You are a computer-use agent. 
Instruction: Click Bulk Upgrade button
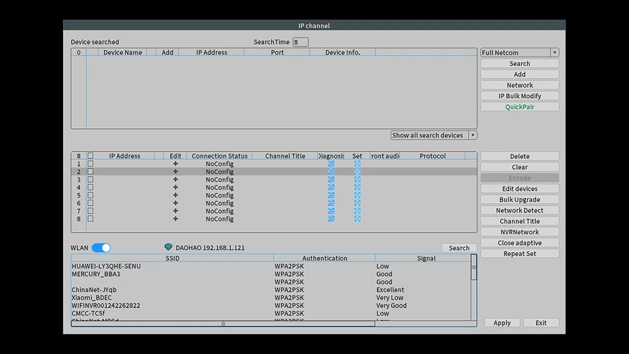point(520,200)
